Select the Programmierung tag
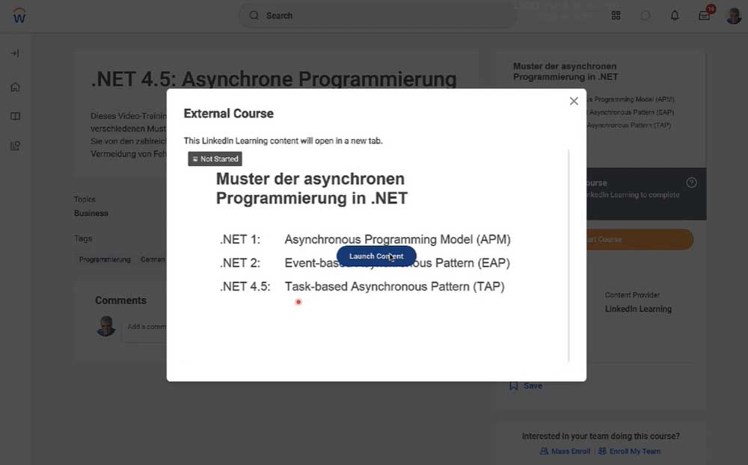The image size is (748, 465). [x=105, y=259]
